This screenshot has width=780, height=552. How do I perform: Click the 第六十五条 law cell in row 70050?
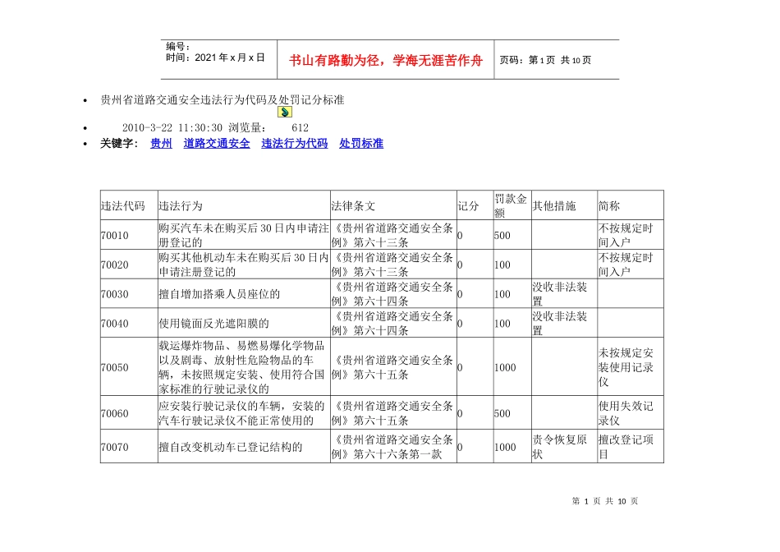coord(392,367)
